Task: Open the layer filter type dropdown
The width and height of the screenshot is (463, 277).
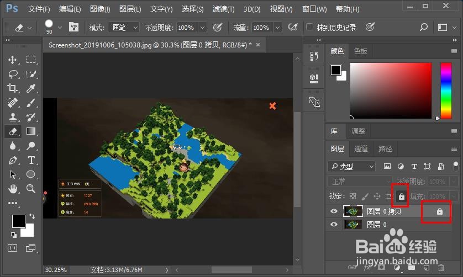Action: (x=351, y=167)
